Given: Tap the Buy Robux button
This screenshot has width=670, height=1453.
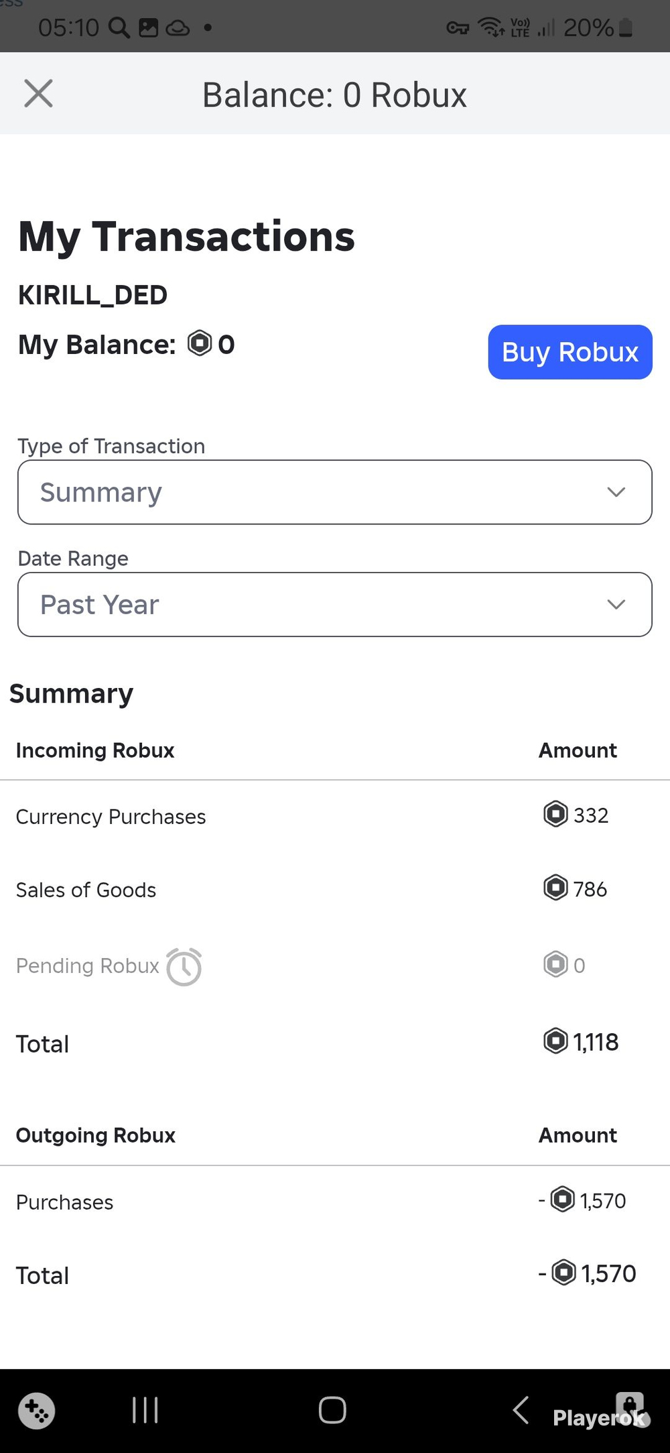Looking at the screenshot, I should pos(570,352).
